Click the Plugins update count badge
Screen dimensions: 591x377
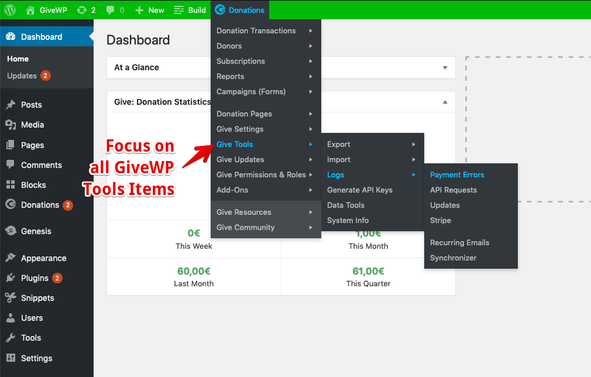coord(57,278)
